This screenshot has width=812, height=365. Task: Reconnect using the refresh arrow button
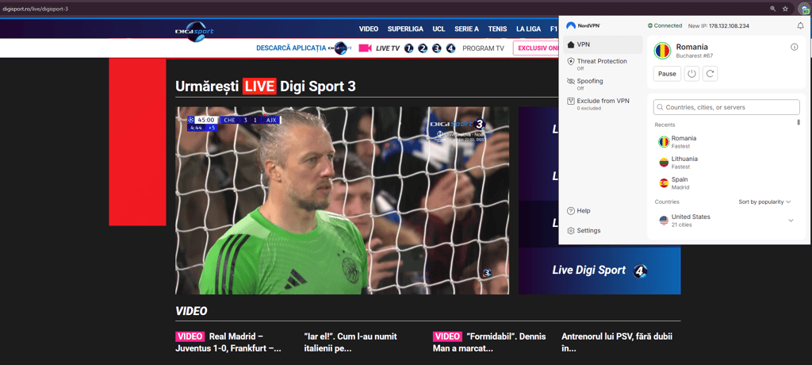[x=710, y=74]
